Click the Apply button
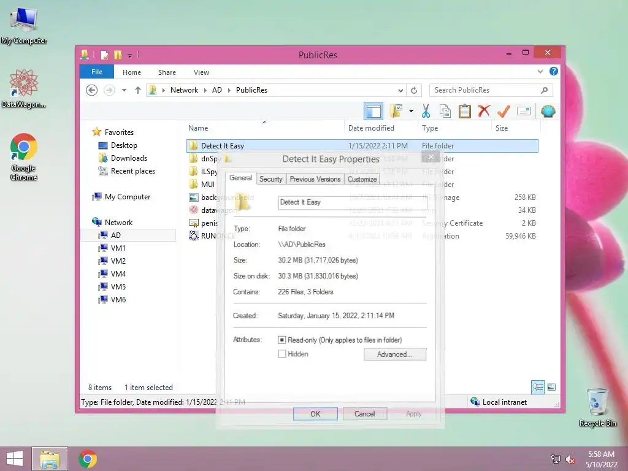 tap(414, 414)
